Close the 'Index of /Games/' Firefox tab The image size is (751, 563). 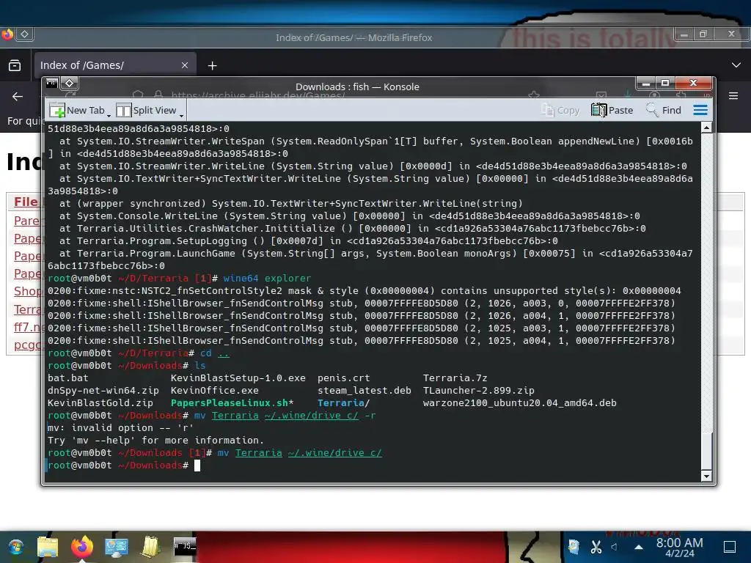pyautogui.click(x=185, y=65)
